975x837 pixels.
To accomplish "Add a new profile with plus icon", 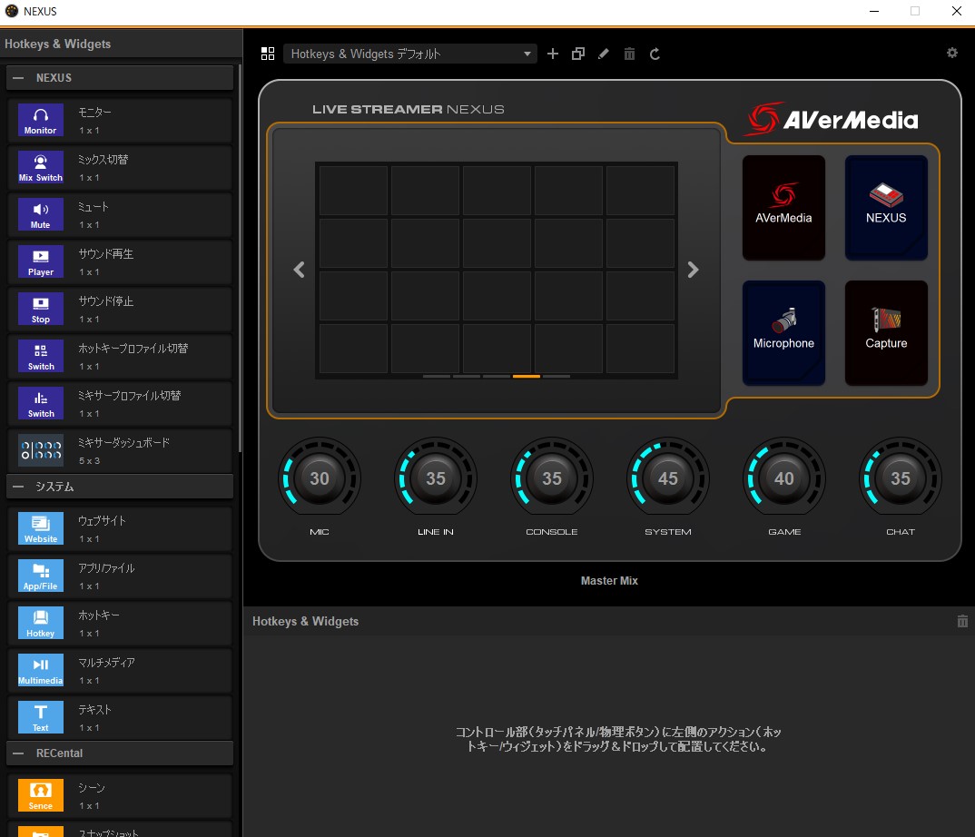I will 553,54.
